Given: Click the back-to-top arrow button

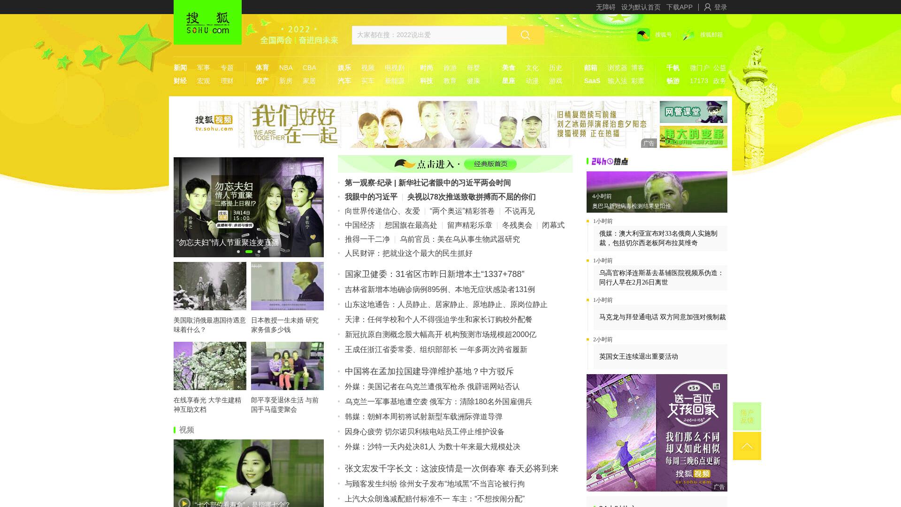Looking at the screenshot, I should click(747, 446).
